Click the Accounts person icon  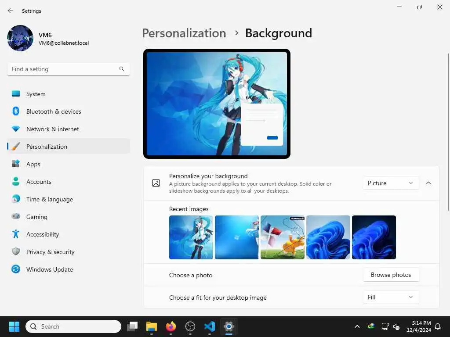(16, 181)
